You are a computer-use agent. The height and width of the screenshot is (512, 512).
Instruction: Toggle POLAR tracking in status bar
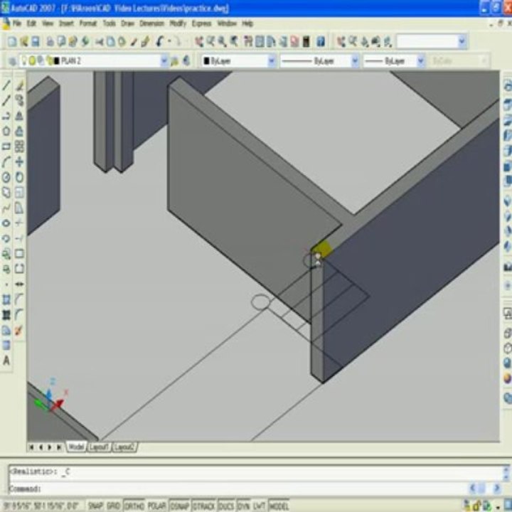coord(157,506)
